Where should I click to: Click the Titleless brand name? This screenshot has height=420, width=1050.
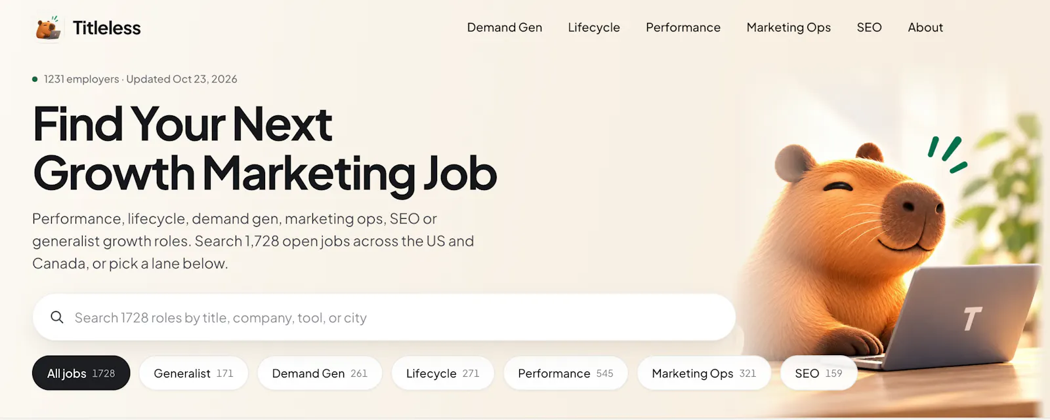(106, 28)
